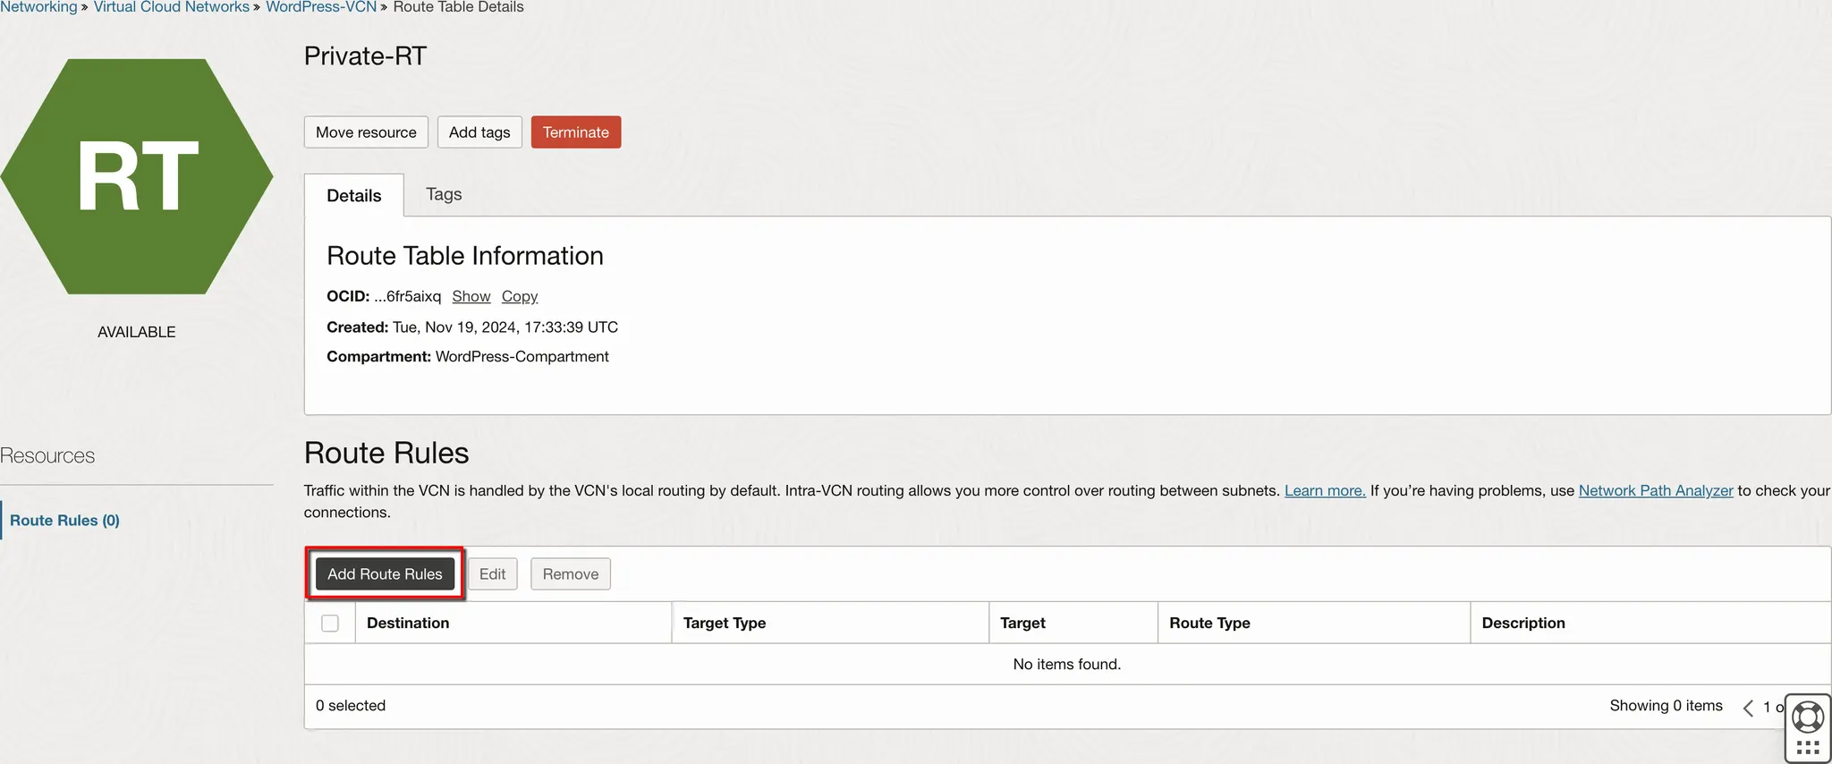Go to Virtual Cloud Networks breadcrumb

point(171,7)
